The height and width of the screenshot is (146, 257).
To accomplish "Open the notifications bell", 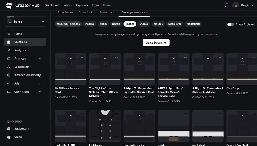I will [226, 6].
